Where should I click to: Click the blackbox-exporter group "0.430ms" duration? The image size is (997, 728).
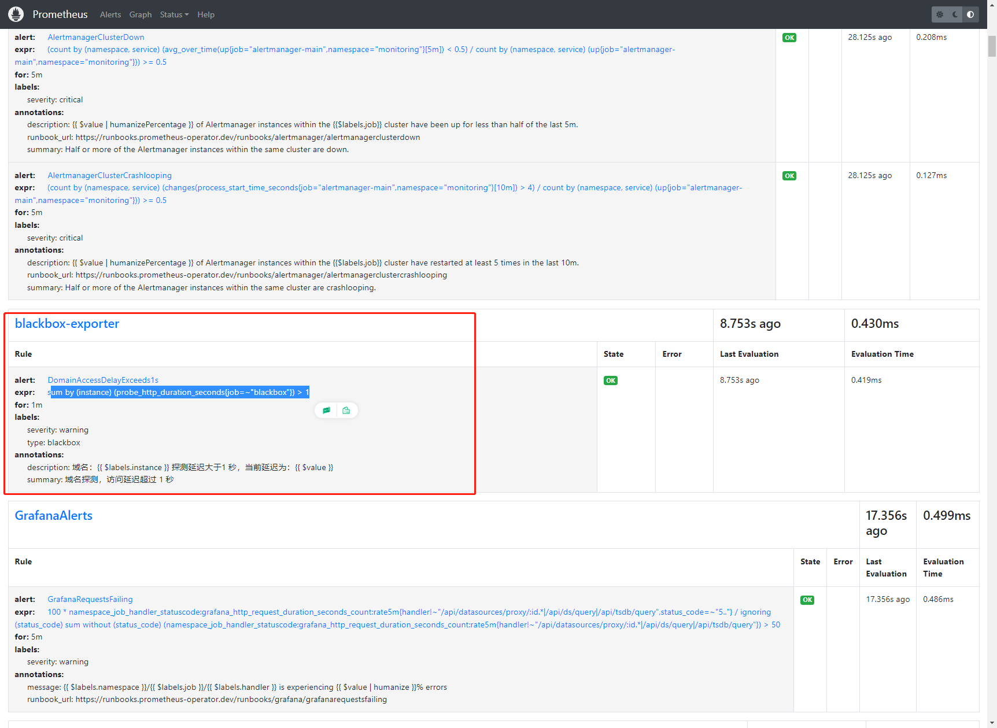[x=875, y=324]
